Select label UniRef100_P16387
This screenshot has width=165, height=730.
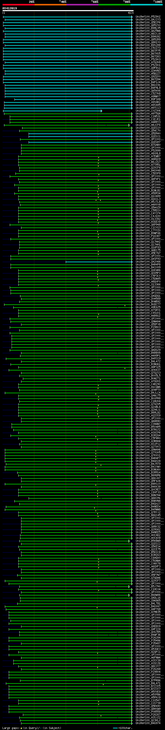tap(148, 236)
